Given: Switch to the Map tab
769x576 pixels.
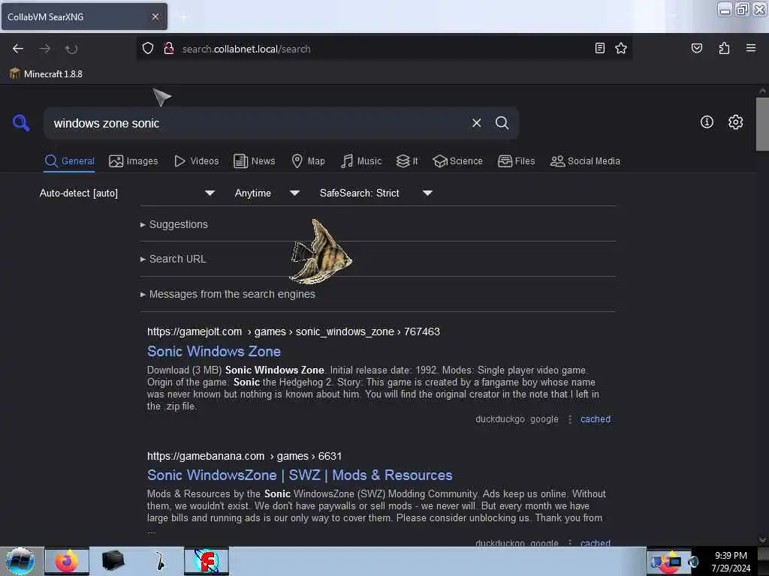Looking at the screenshot, I should coord(308,161).
